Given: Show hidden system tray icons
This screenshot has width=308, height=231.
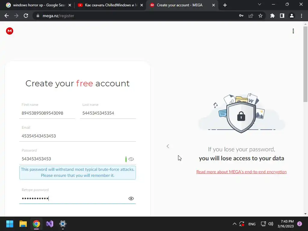Looking at the screenshot, I should (235, 224).
